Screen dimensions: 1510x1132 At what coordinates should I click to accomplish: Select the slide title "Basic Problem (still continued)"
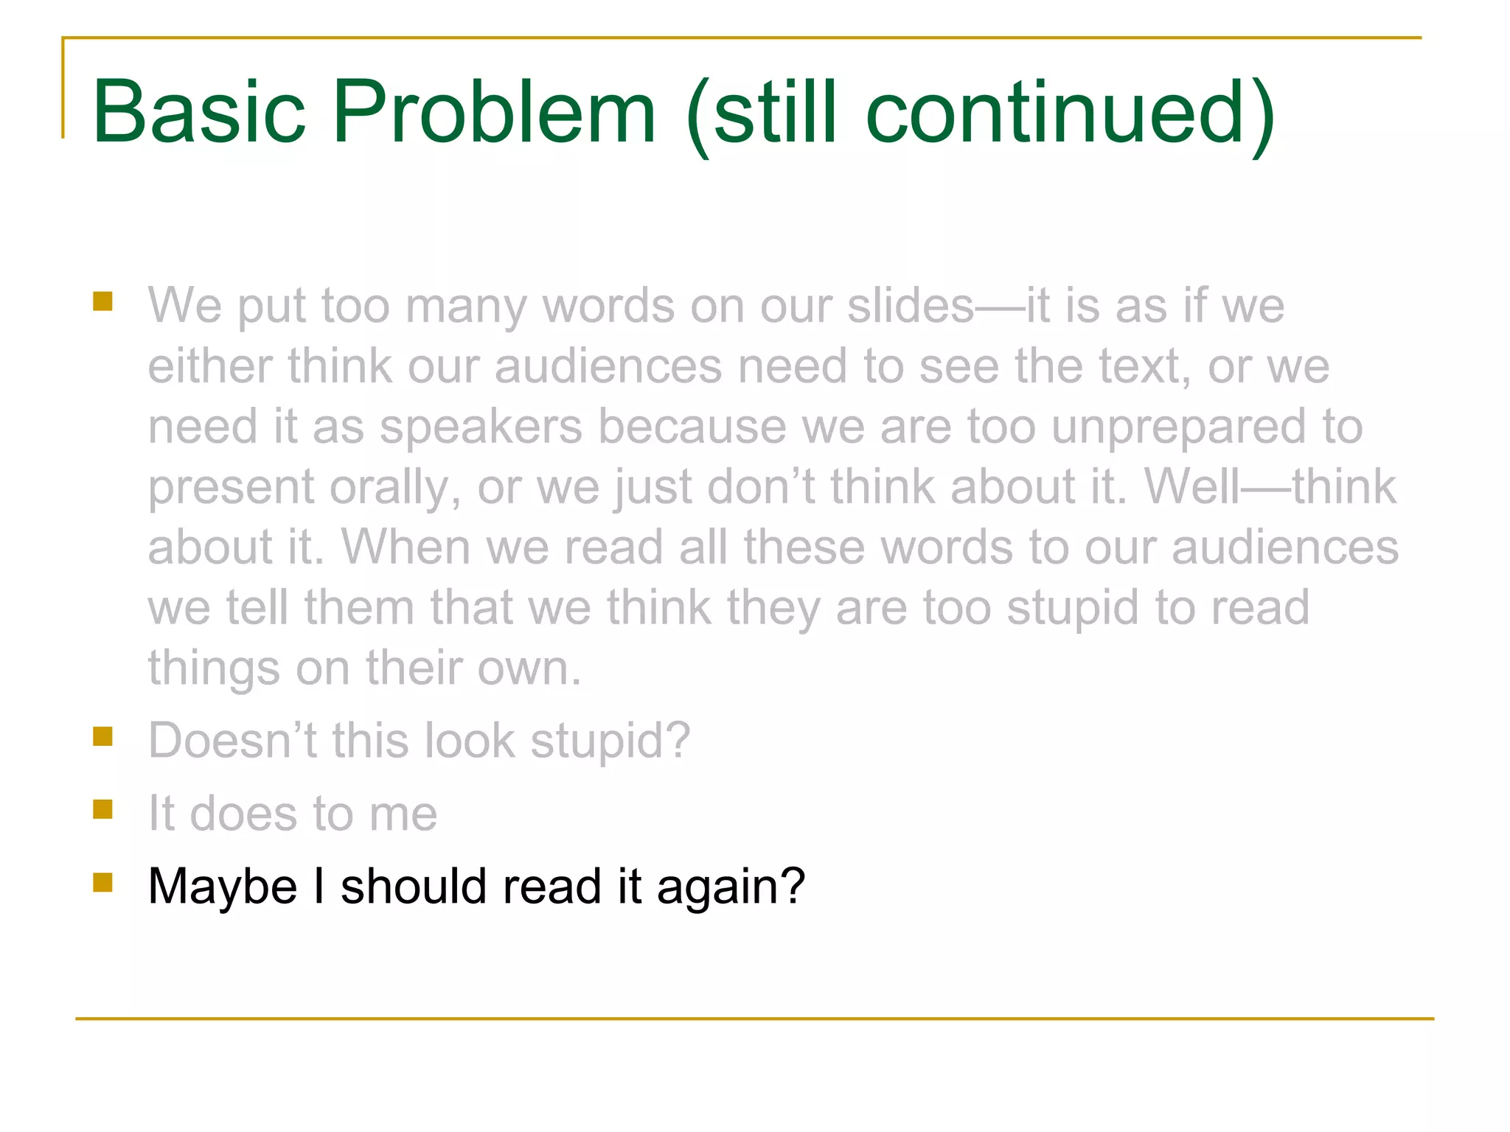683,112
